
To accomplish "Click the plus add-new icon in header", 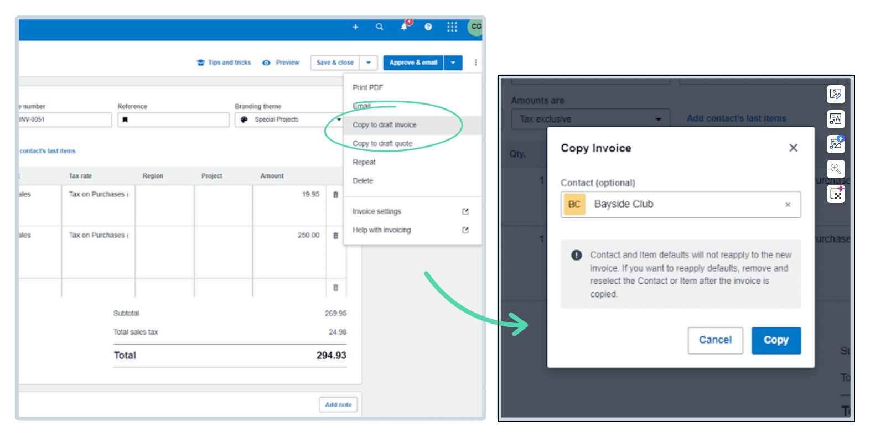I will tap(355, 27).
